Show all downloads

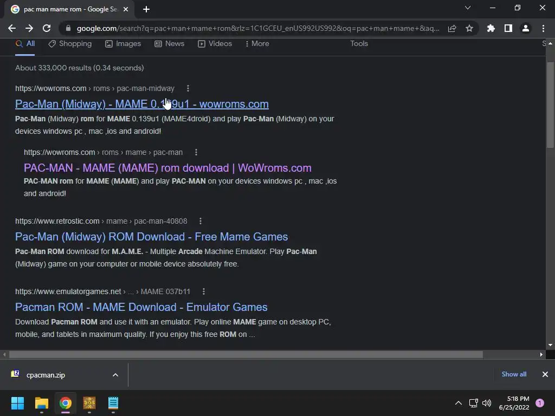[514, 374]
